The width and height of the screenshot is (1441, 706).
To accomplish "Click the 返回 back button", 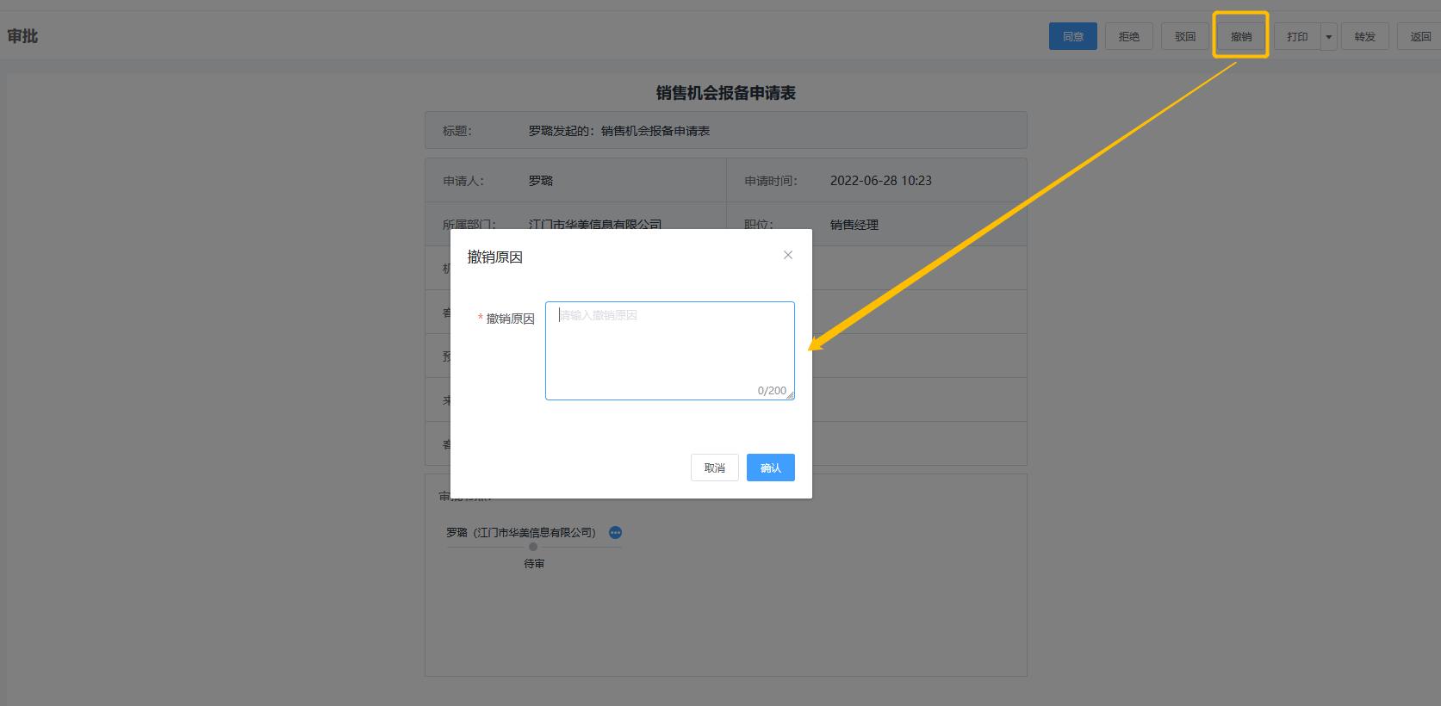I will pos(1419,36).
